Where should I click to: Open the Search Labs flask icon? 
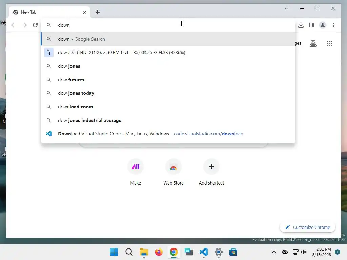(313, 43)
